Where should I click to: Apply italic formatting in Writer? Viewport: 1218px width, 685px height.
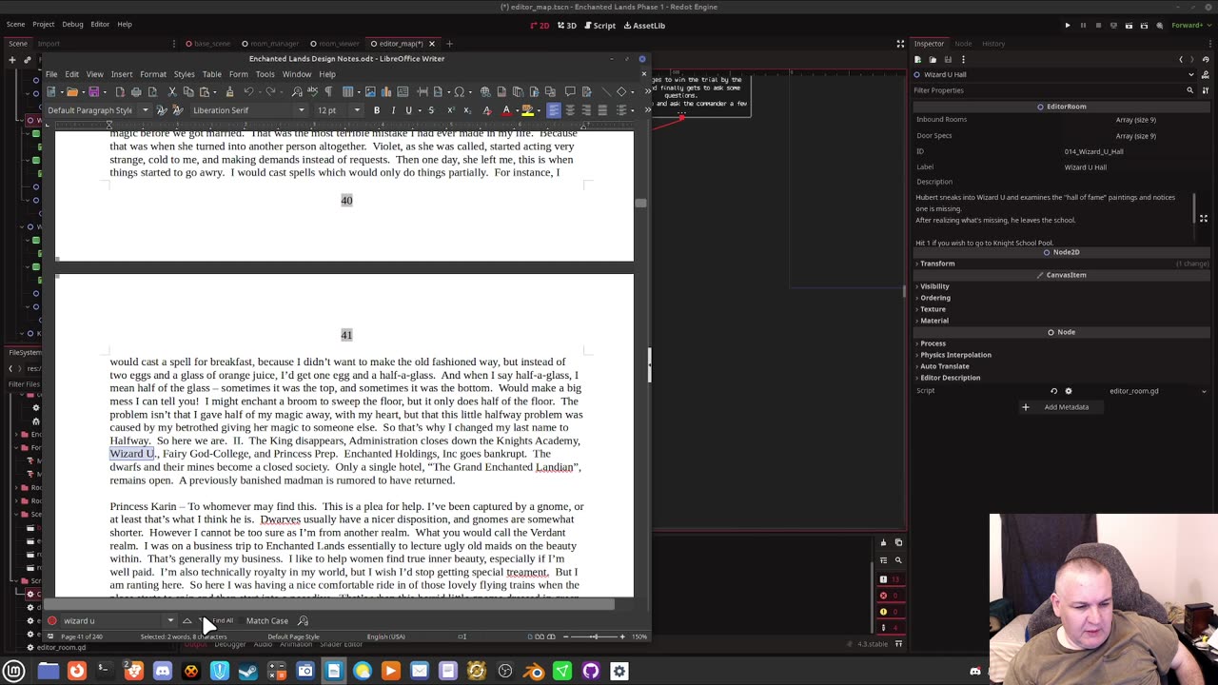tap(393, 110)
